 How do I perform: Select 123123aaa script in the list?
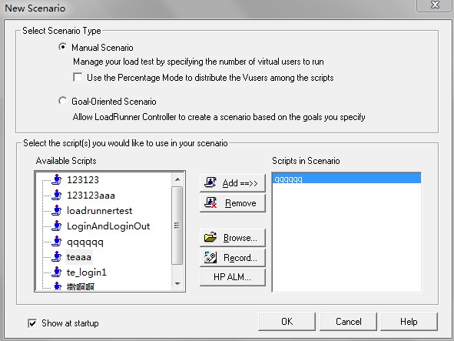[x=91, y=195]
